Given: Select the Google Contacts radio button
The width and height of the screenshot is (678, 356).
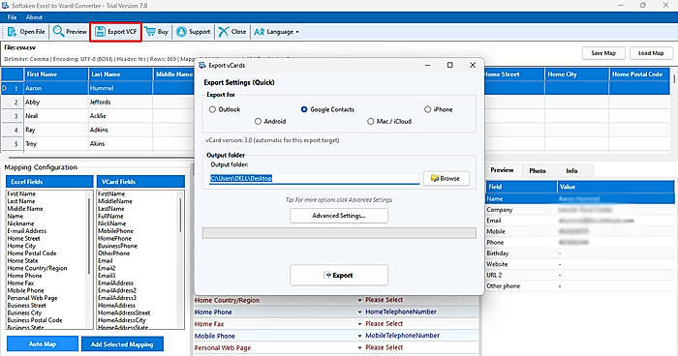Looking at the screenshot, I should click(304, 109).
